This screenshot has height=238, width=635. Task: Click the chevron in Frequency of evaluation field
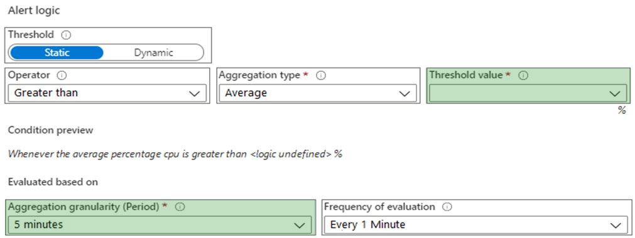pos(616,225)
